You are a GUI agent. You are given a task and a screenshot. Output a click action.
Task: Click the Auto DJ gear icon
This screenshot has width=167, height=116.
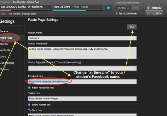(148, 8)
